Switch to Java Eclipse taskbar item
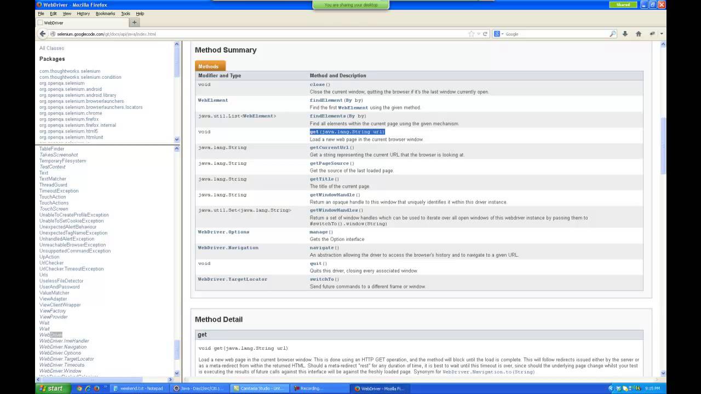The image size is (701, 394). [199, 389]
